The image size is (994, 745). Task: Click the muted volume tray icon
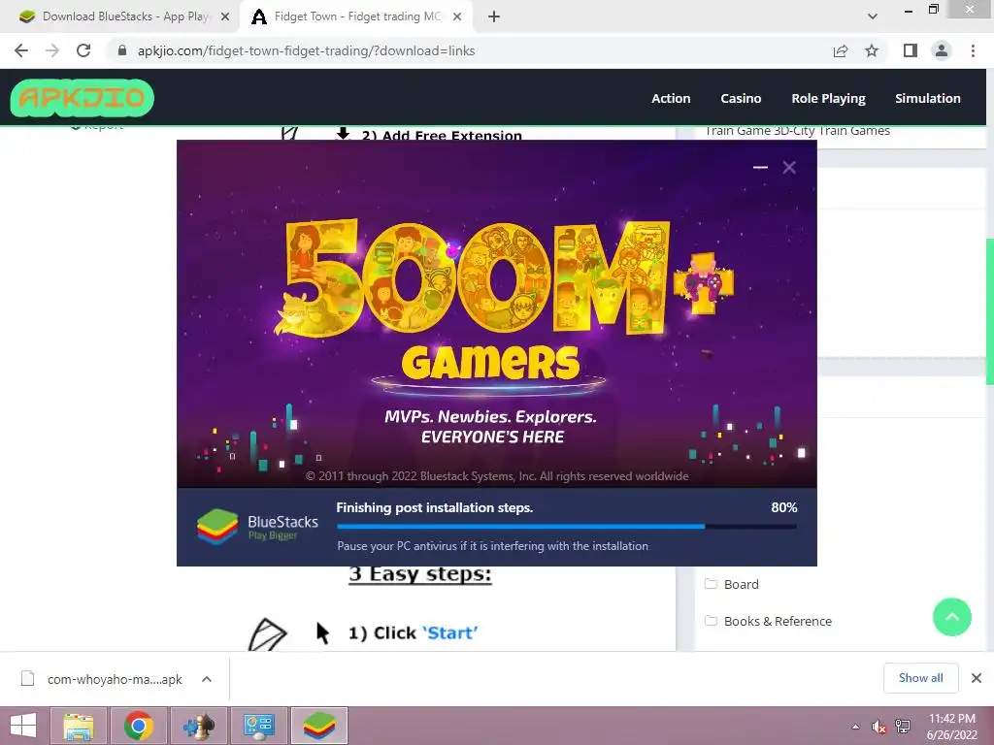point(879,726)
